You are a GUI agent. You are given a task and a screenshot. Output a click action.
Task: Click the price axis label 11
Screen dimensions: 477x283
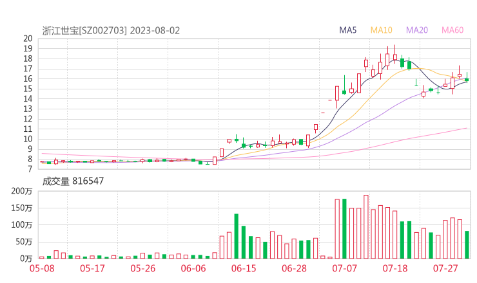coord(28,129)
